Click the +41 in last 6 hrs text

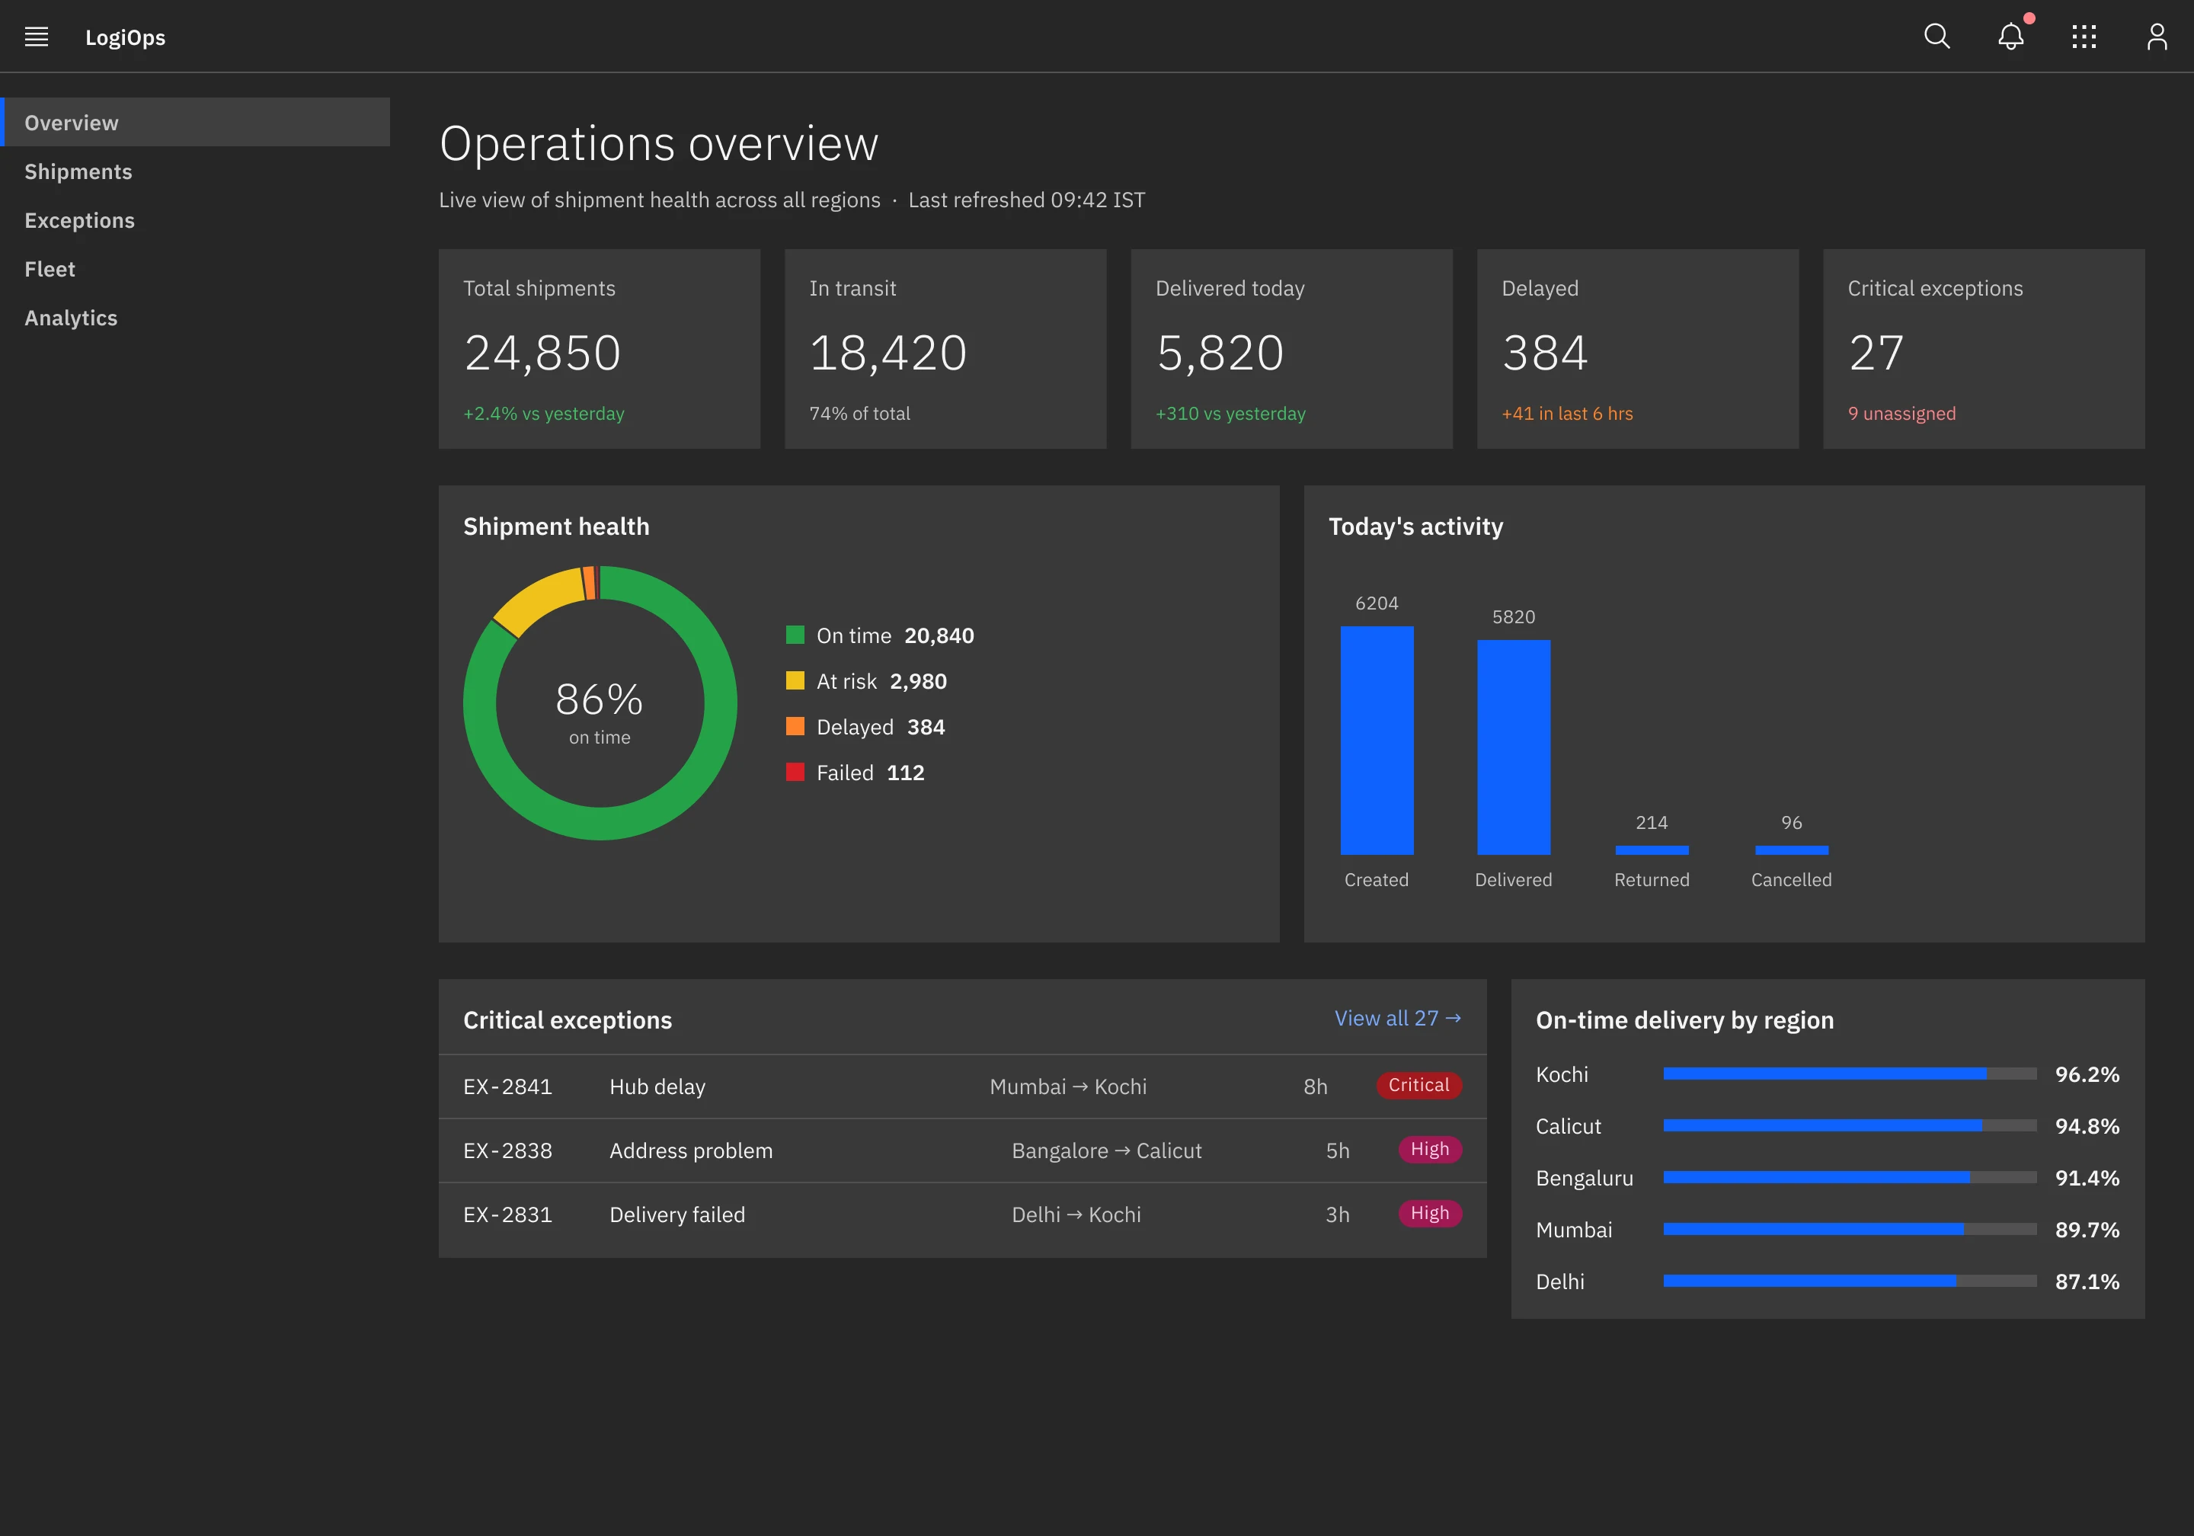click(1567, 413)
